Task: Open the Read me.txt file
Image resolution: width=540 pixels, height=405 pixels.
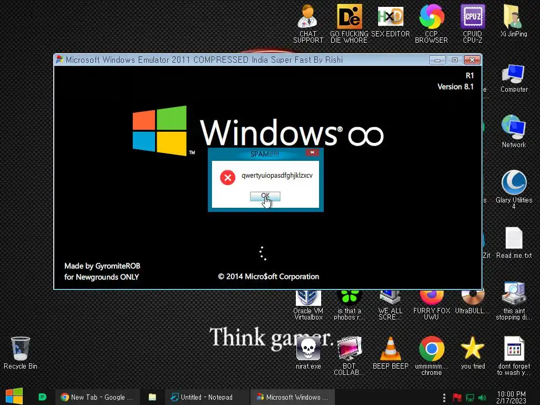Action: click(x=514, y=243)
